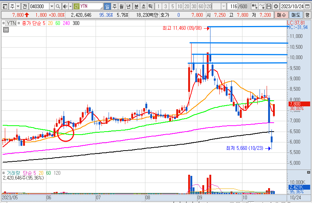Switch to monthly 월 chart period
The height and width of the screenshot is (203, 312).
click(x=121, y=7)
